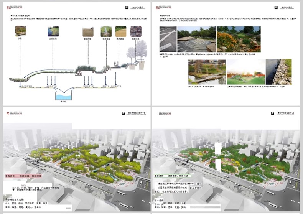The image size is (303, 214).
Task: Click the red ES logo on first page
Action: [x=9, y=8]
